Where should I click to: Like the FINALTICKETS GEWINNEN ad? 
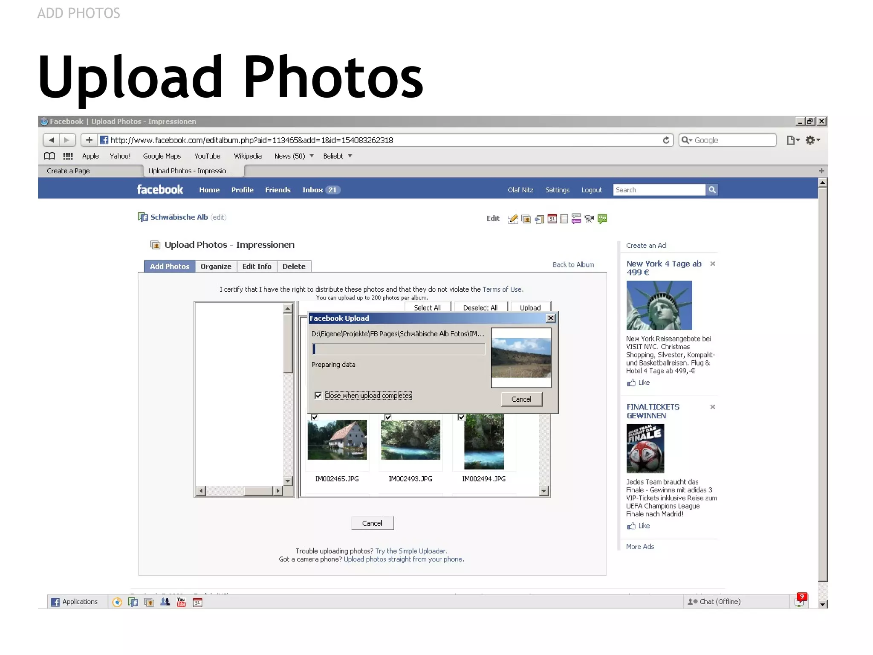[639, 526]
